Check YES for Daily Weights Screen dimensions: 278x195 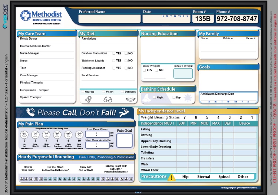145,70
